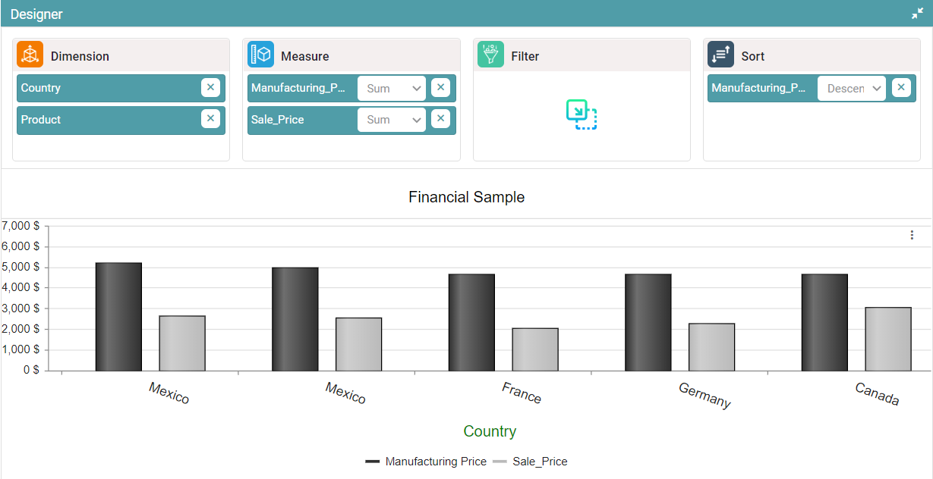Screen dimensions: 933x479
Task: Click the Canada Manufacturing Price bar
Action: 824,322
